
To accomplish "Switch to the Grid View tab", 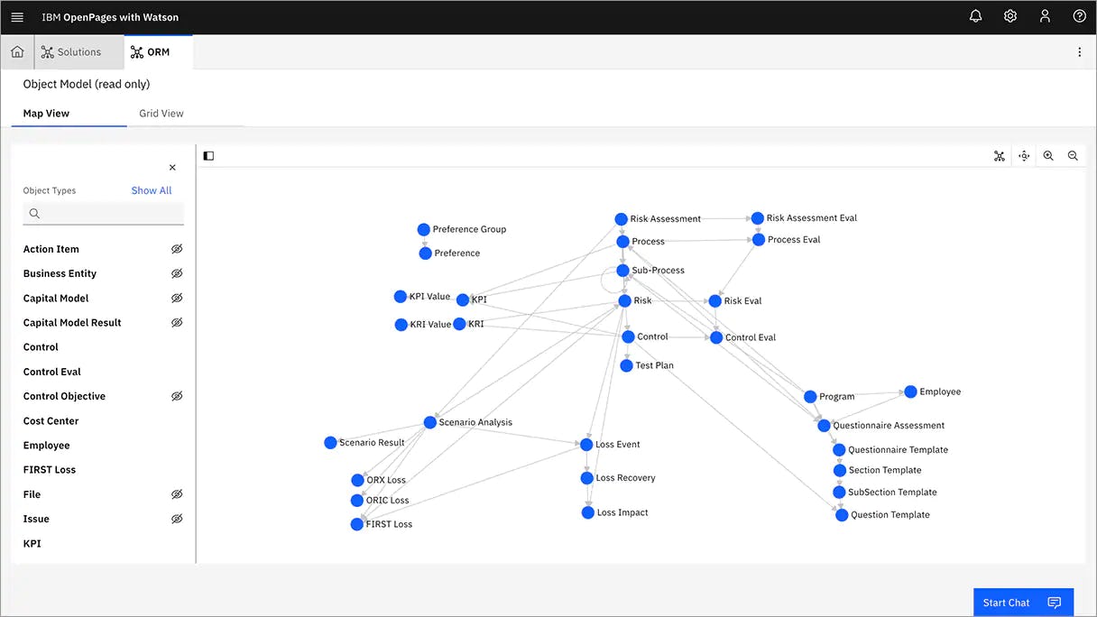I will pyautogui.click(x=161, y=113).
